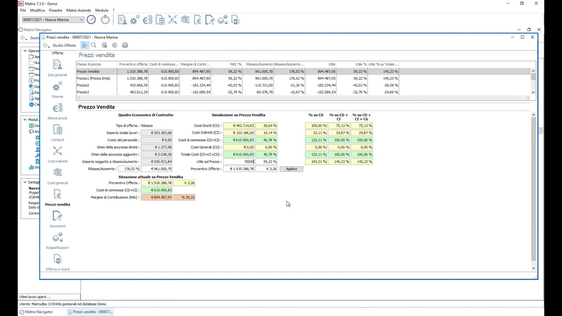The height and width of the screenshot is (316, 562).
Task: Select the Prezzo1 (Prezzo Ente) row
Action: [x=303, y=78]
